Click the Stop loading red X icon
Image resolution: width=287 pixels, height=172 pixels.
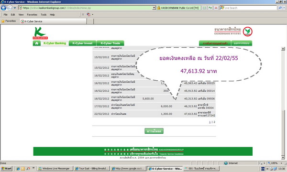216,8
